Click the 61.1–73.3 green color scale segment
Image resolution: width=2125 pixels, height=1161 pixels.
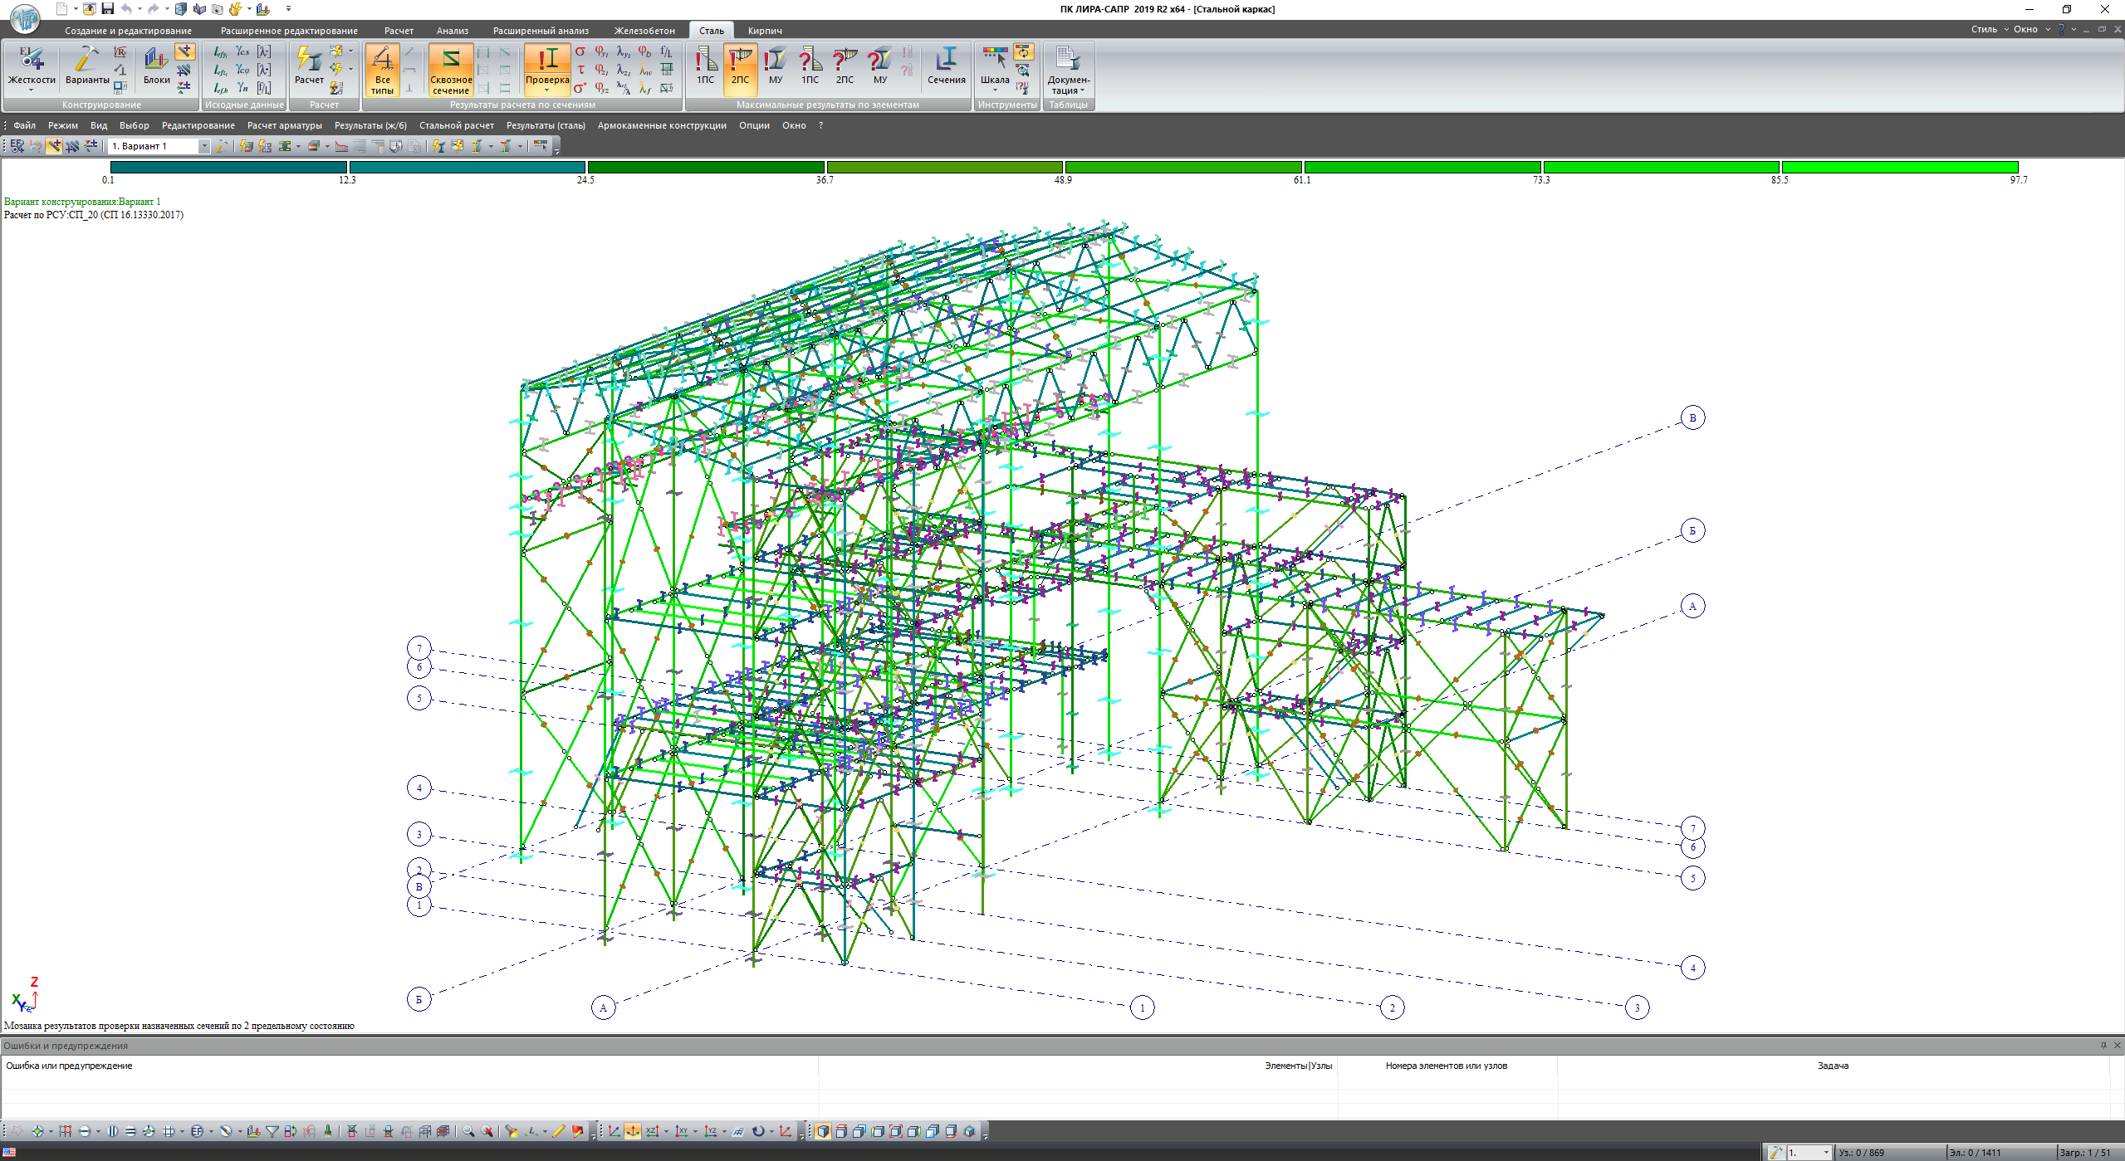1422,168
